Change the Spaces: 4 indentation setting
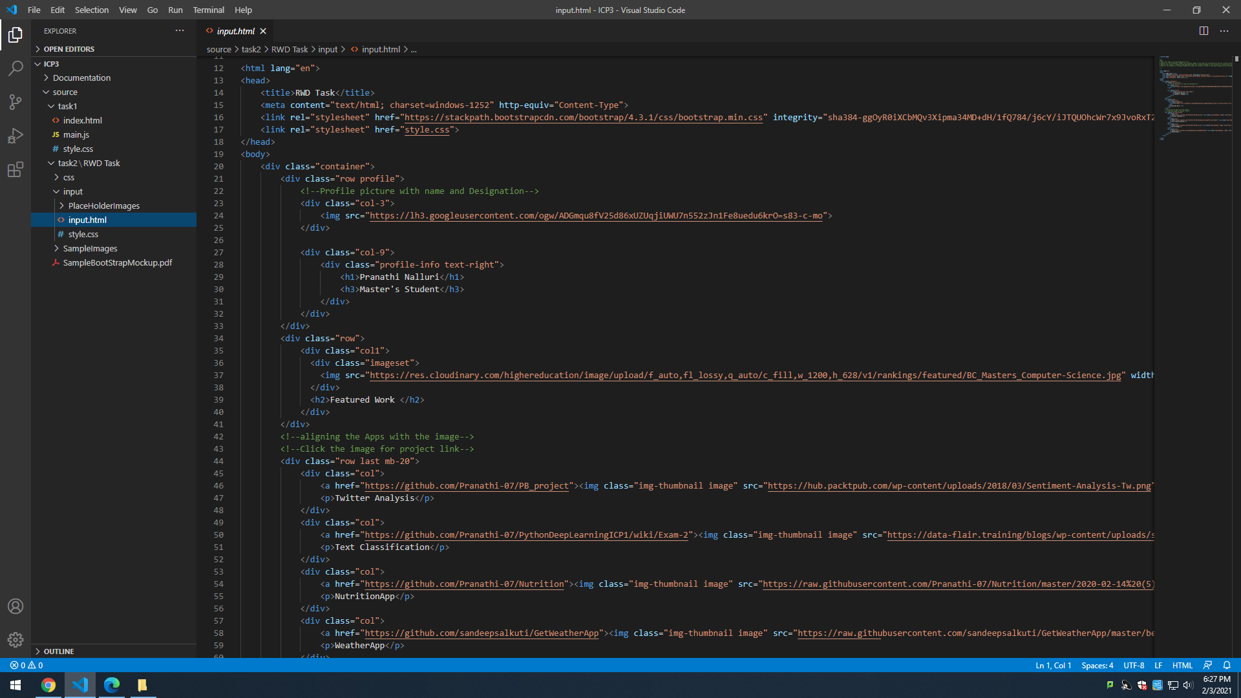Viewport: 1241px width, 698px height. click(1097, 665)
